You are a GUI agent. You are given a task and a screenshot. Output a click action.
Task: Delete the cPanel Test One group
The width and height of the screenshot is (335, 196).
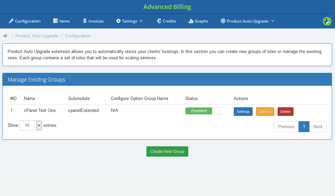tap(285, 112)
